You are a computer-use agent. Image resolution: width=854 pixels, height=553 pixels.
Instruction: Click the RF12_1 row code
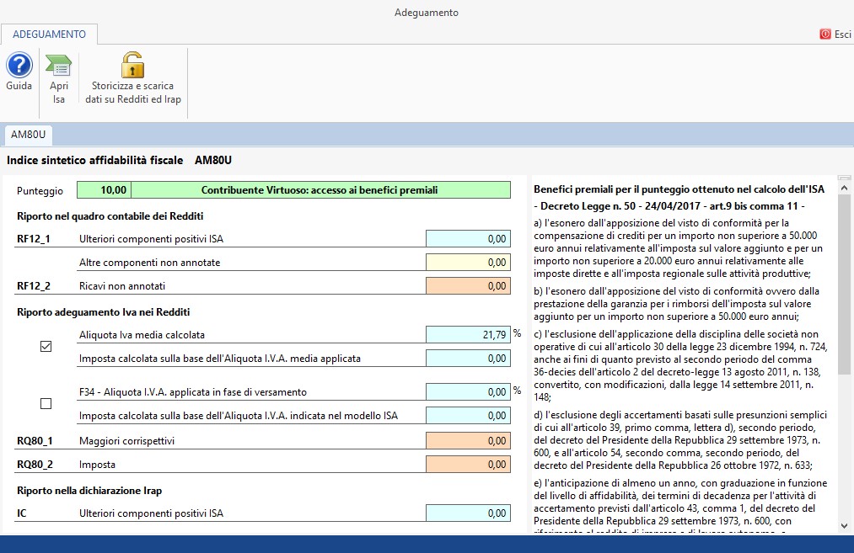pyautogui.click(x=34, y=239)
